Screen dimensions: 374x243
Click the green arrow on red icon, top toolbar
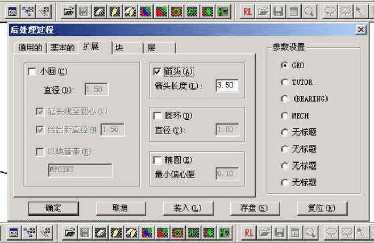(x=207, y=11)
